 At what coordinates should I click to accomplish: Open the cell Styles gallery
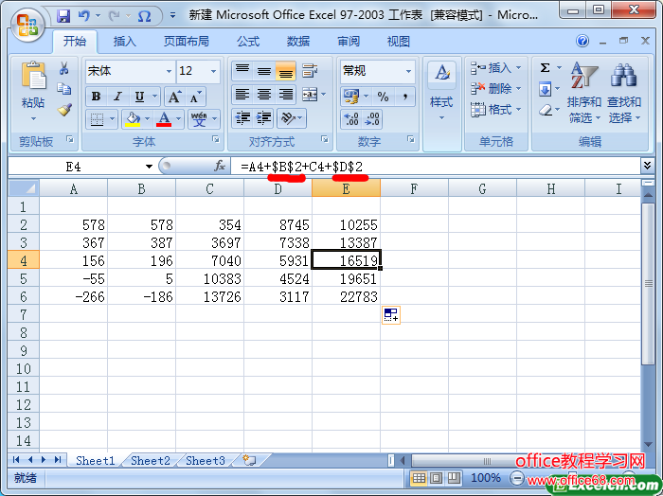point(441,92)
